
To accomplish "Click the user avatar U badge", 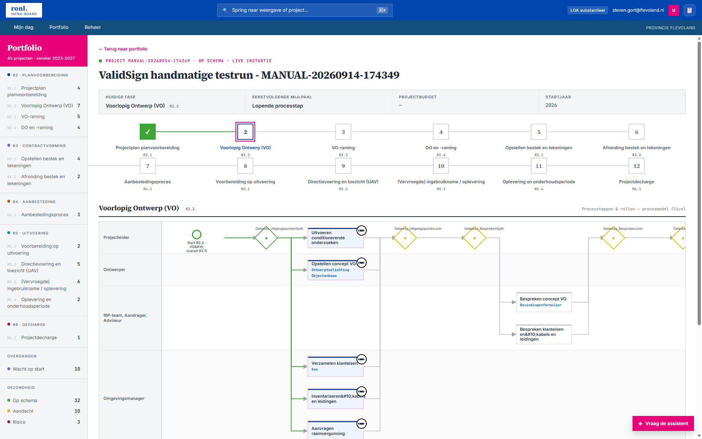I will [673, 10].
